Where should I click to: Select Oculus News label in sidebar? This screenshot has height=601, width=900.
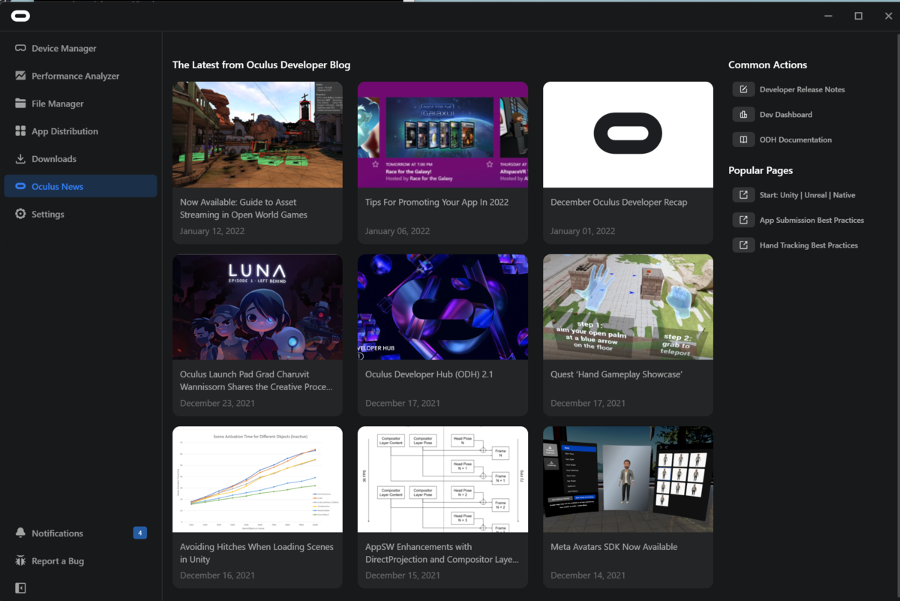57,186
